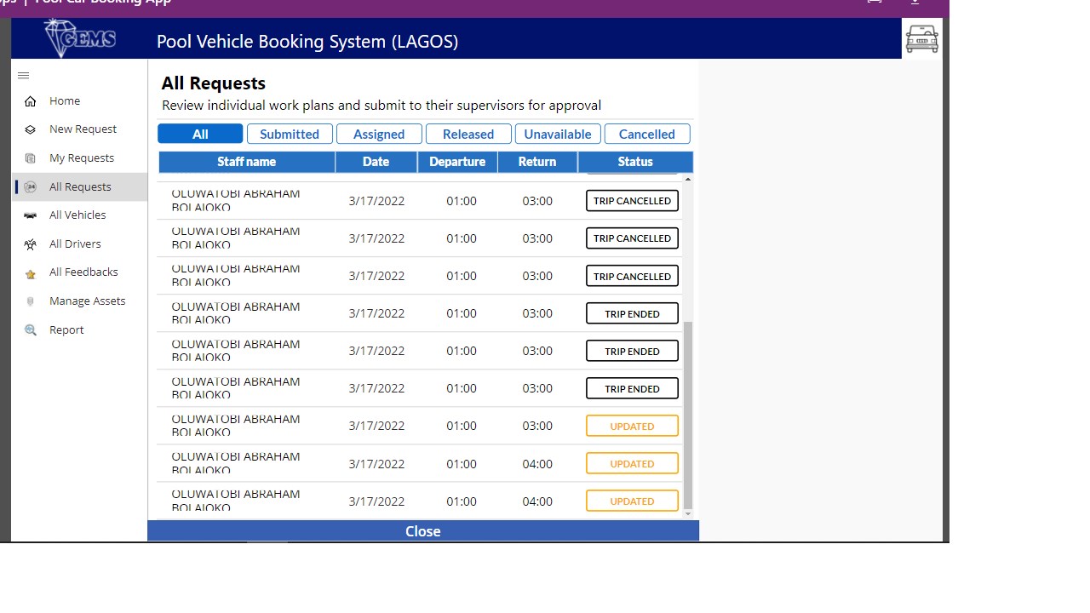Click the Home icon in sidebar

click(31, 101)
